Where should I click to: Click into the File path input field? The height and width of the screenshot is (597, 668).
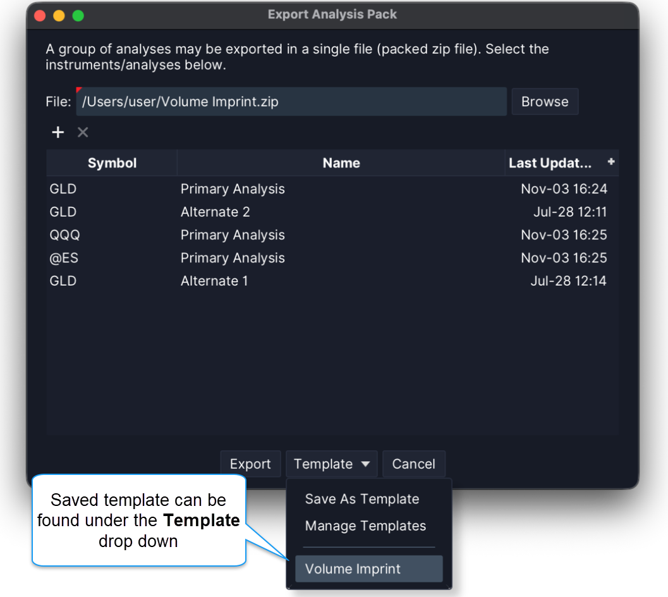[291, 101]
